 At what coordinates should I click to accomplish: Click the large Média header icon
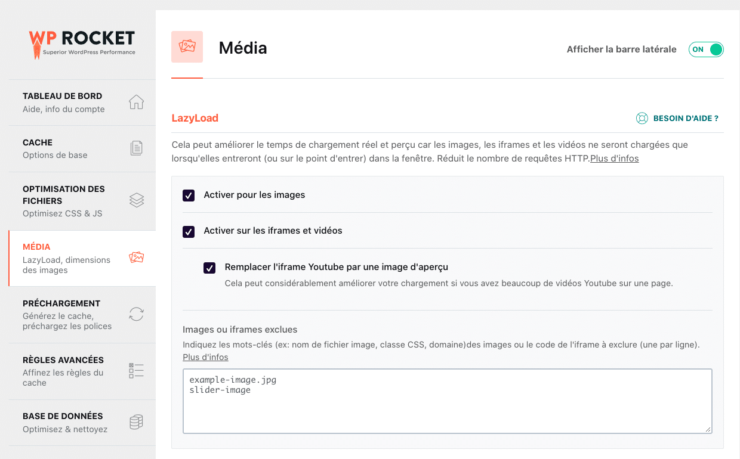click(x=187, y=47)
